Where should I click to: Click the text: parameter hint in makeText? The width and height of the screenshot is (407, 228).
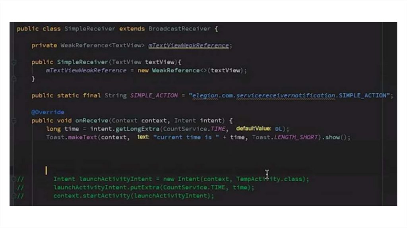[x=143, y=137]
